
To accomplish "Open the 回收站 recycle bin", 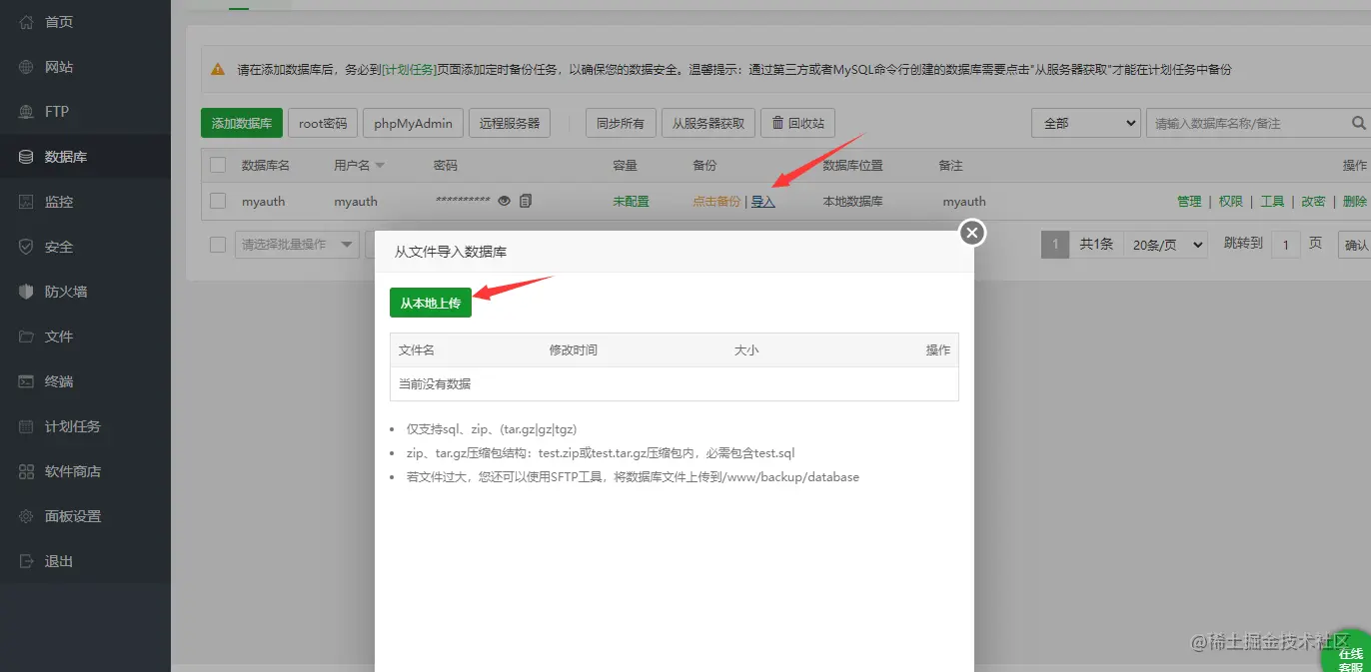I will coord(798,123).
